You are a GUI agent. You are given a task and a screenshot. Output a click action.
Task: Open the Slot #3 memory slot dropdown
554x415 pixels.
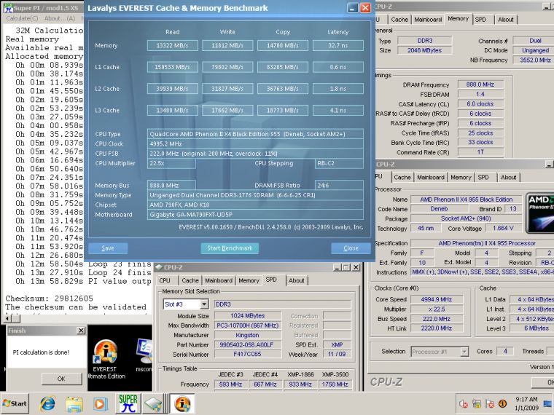[204, 304]
